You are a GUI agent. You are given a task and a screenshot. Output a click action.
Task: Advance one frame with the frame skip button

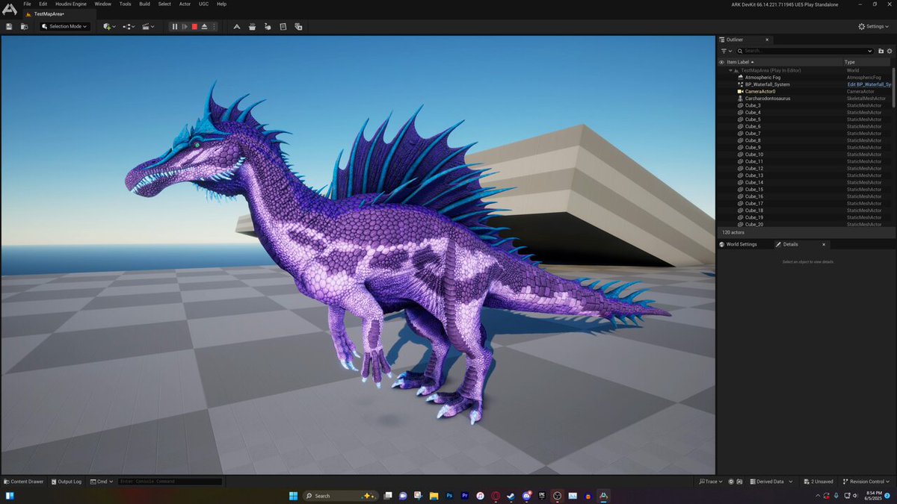coord(185,26)
